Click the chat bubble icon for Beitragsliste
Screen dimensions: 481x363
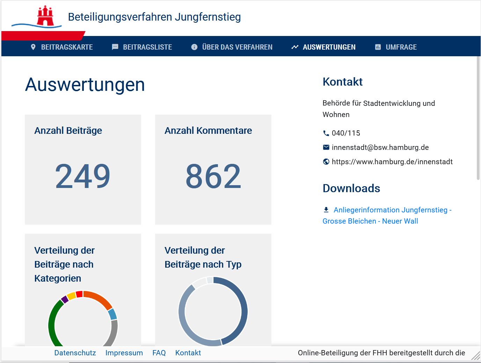115,47
